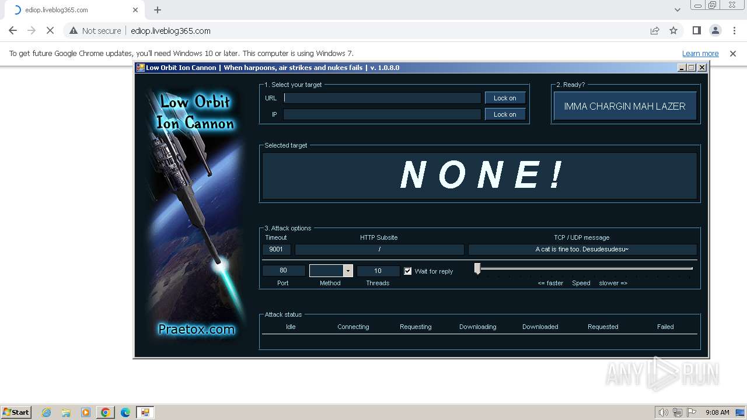This screenshot has height=420, width=747.
Task: Open Internet Explorer from the taskbar
Action: point(47,412)
